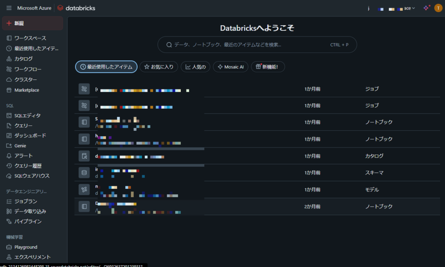Viewport: 445px width, 267px height.
Task: Open ワークスペース in the sidebar
Action: tap(30, 38)
